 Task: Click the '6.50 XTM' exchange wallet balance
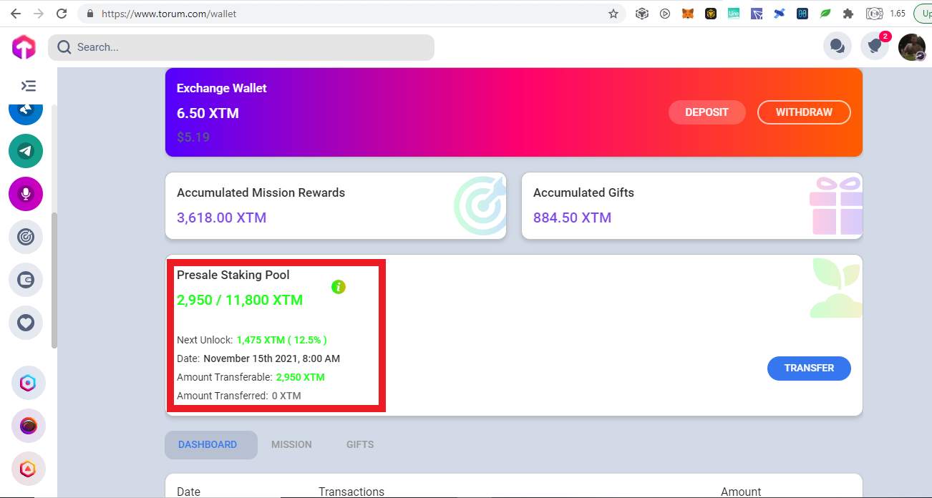208,113
